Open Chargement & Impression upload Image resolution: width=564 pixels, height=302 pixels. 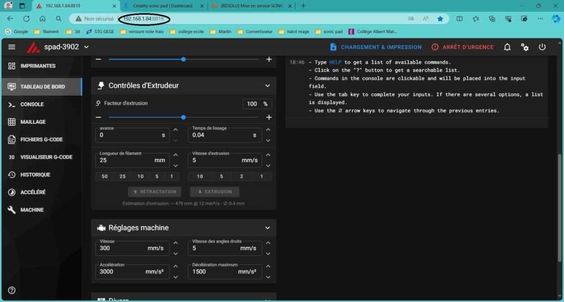376,47
